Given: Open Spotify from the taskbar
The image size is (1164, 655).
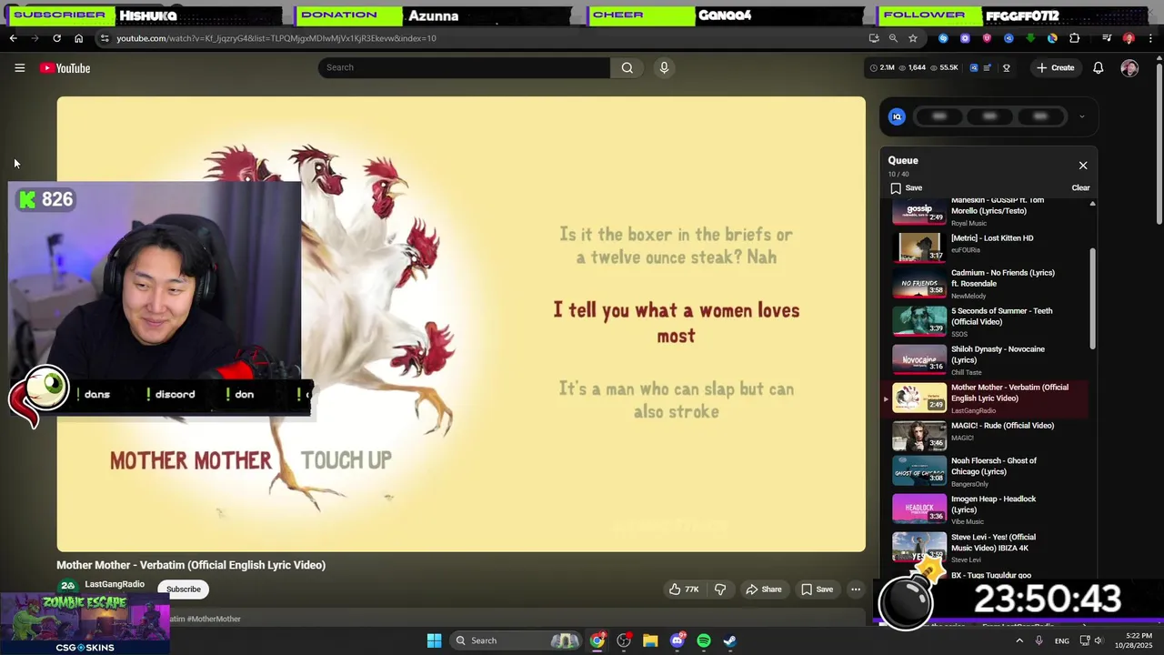Looking at the screenshot, I should [704, 640].
